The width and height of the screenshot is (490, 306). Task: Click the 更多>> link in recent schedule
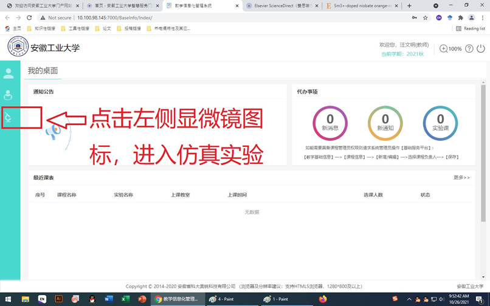pyautogui.click(x=461, y=178)
